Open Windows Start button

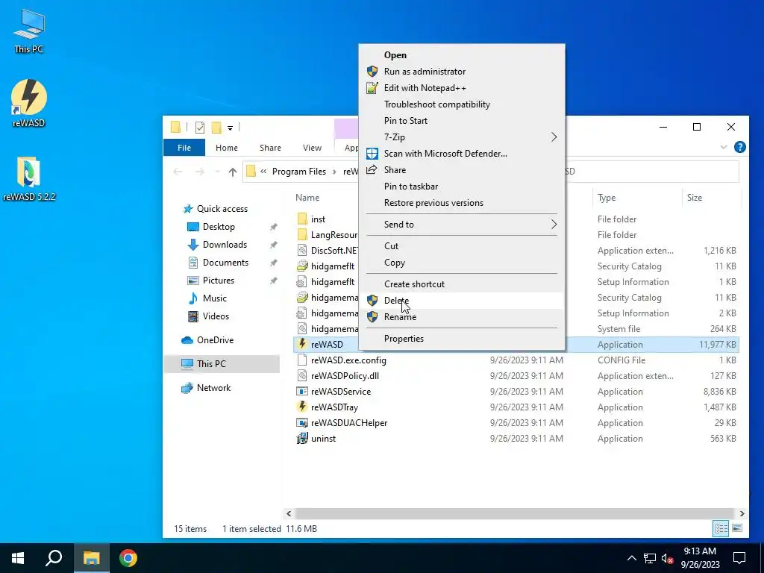click(x=18, y=558)
